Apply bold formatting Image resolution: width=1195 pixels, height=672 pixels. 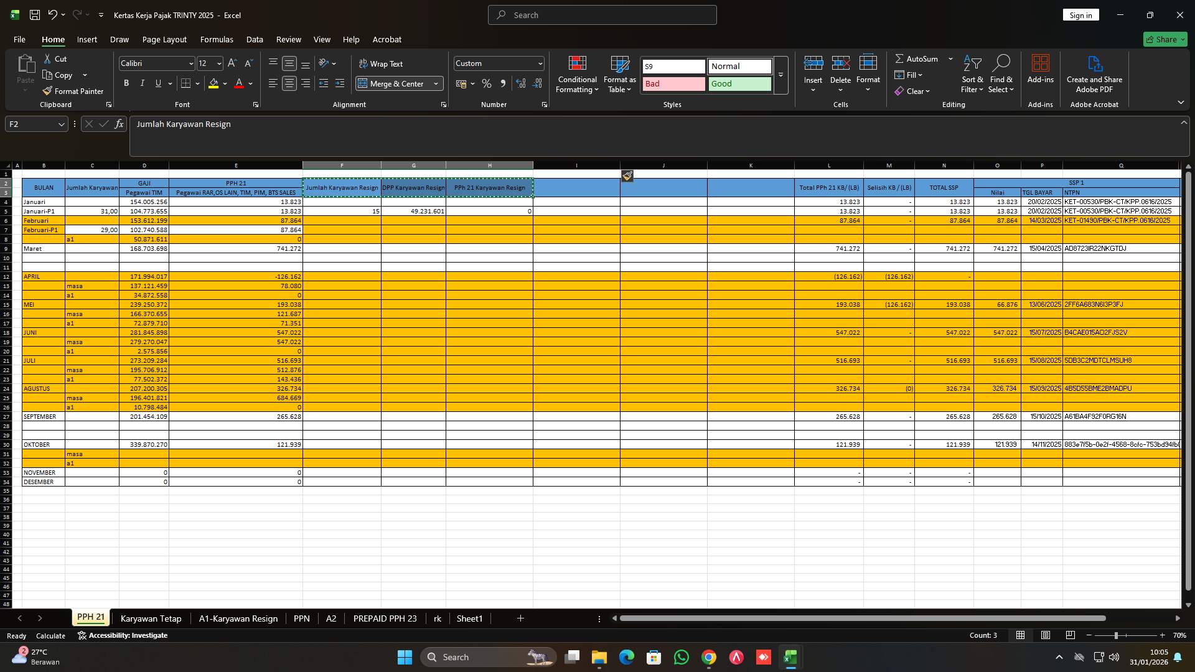pyautogui.click(x=126, y=83)
